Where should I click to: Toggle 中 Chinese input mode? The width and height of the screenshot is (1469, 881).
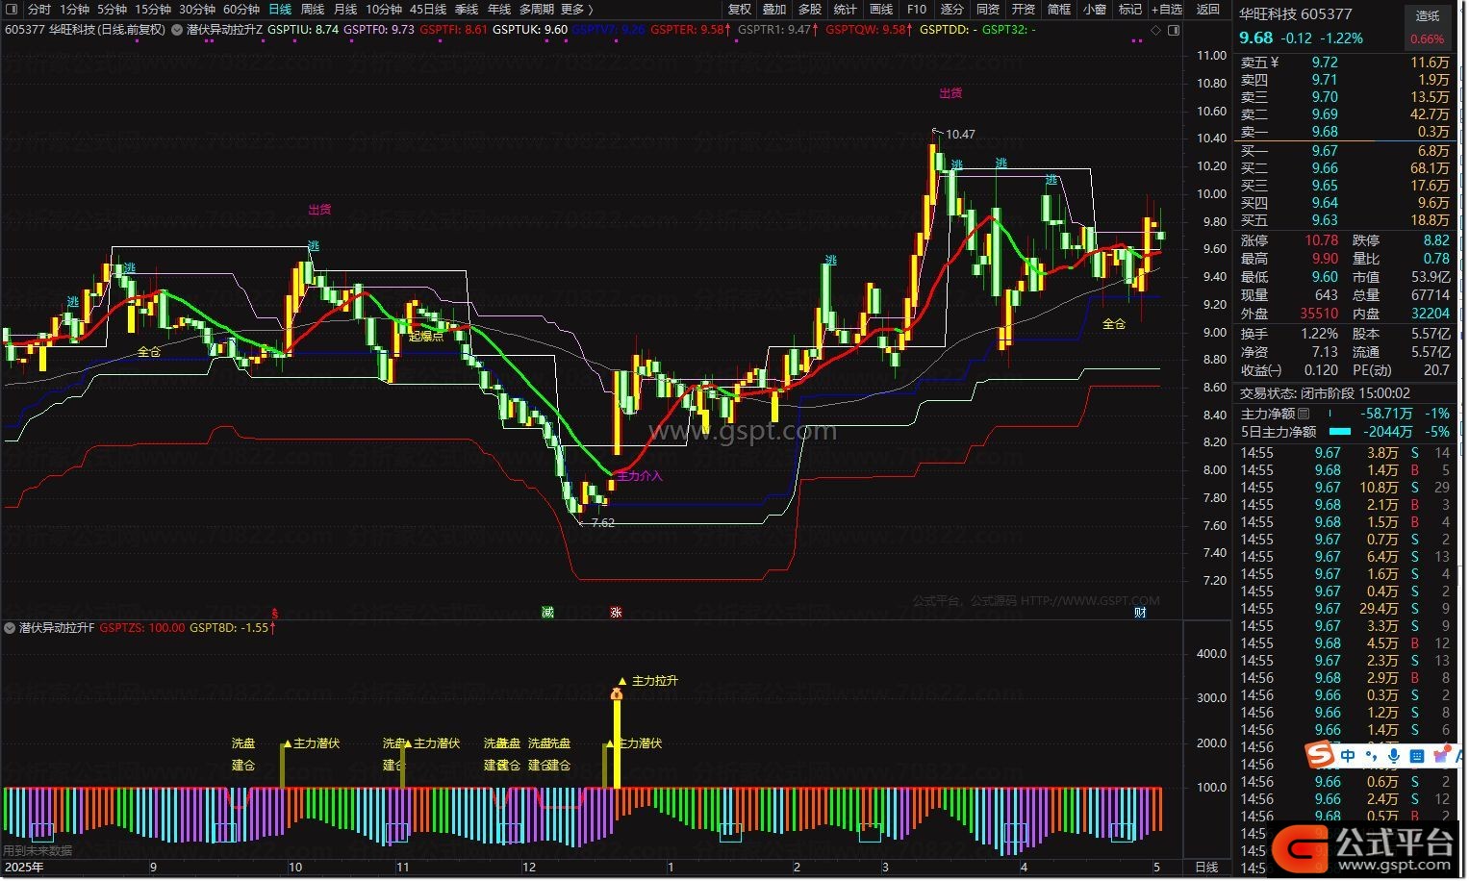pyautogui.click(x=1348, y=756)
